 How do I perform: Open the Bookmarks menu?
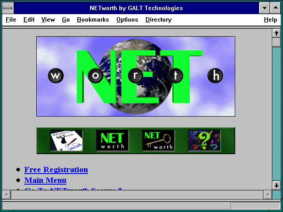(93, 19)
